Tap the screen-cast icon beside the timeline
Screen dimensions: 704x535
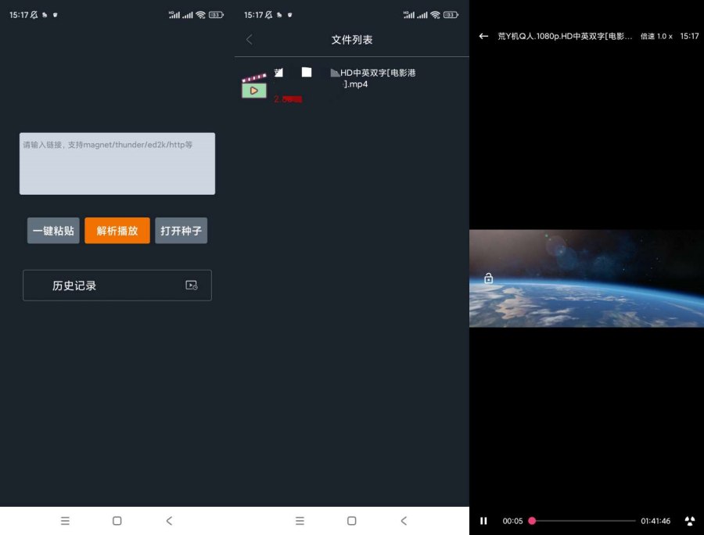(x=689, y=521)
